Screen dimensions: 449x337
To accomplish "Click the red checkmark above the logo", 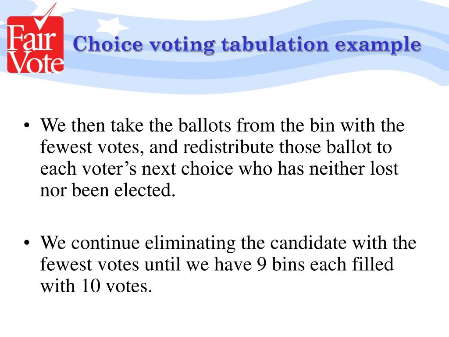I will 45,16.
